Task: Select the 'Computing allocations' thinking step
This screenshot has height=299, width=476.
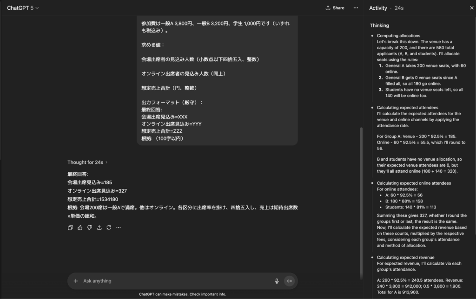Action: tap(398, 36)
